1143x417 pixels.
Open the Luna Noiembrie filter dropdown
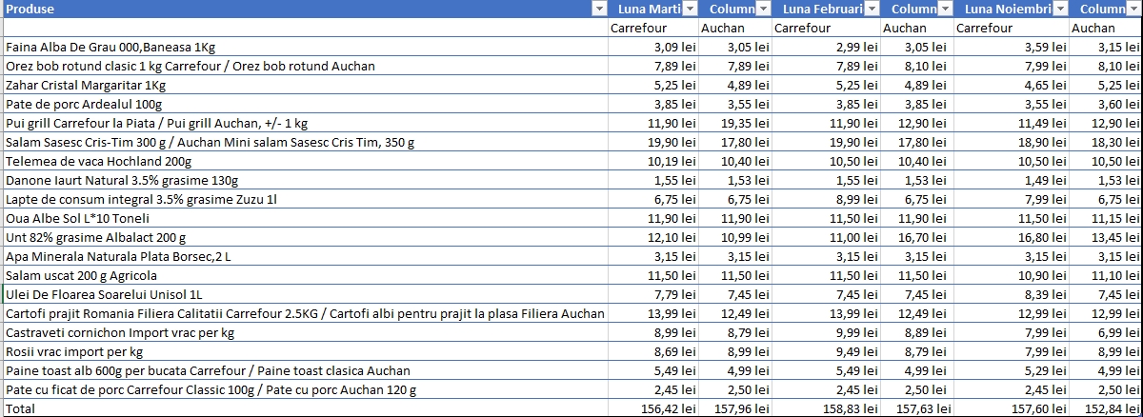1060,9
